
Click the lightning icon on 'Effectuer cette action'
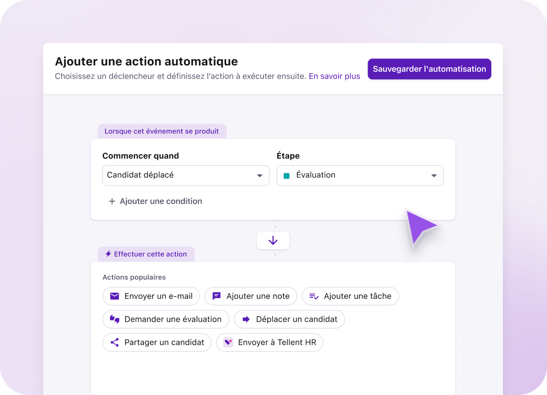(x=108, y=254)
